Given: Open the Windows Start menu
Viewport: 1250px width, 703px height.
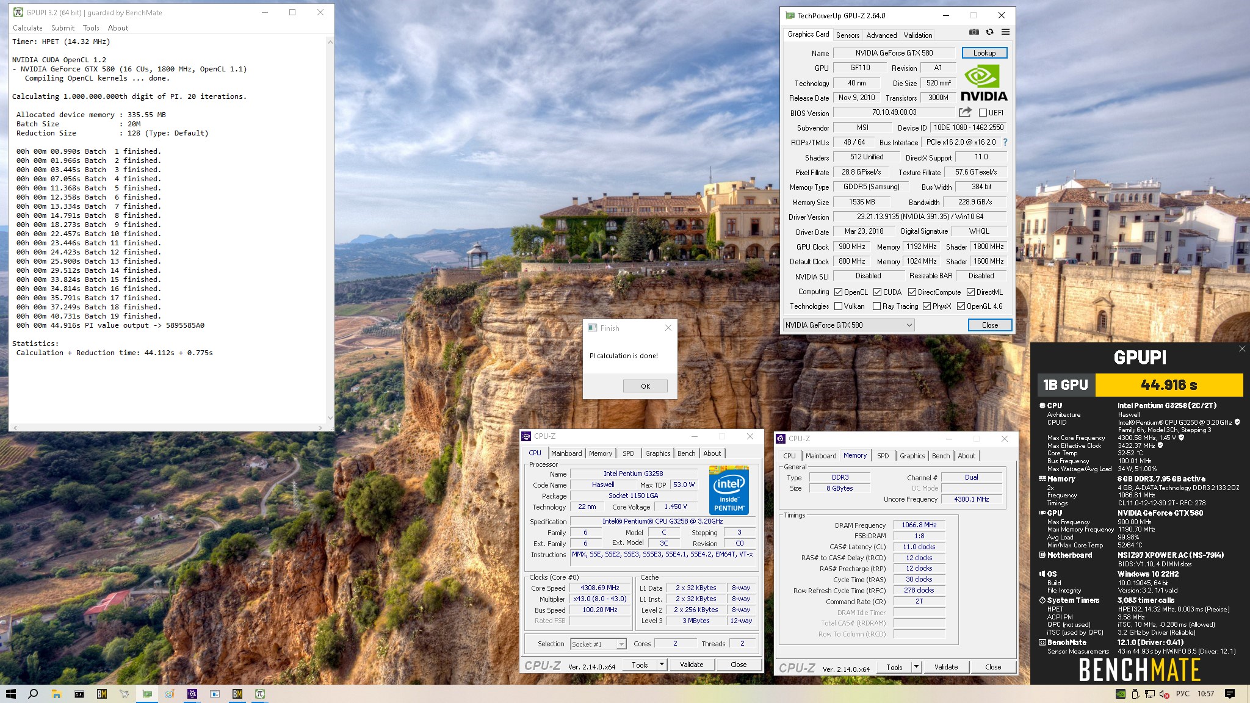Looking at the screenshot, I should point(10,694).
